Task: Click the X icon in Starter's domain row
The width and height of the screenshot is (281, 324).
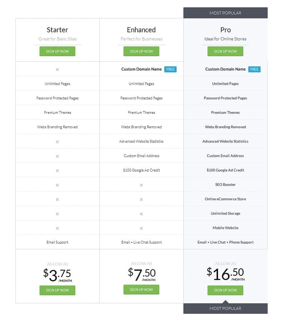Action: pos(57,70)
